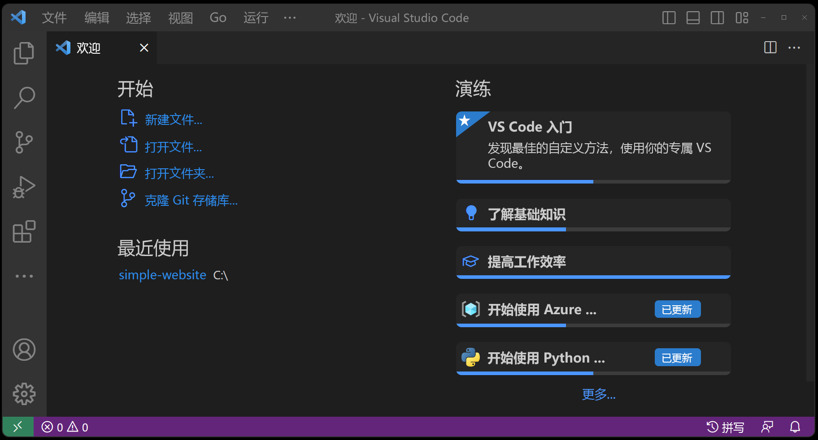
Task: Click the 最近使用 heading
Action: pos(153,248)
